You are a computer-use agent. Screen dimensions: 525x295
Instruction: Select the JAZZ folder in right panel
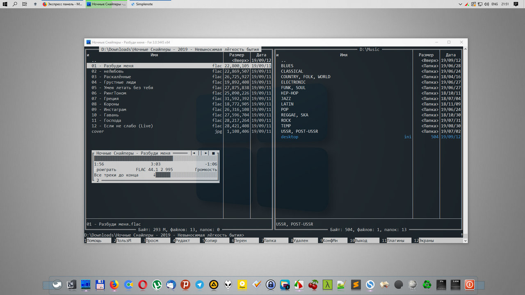coord(286,99)
